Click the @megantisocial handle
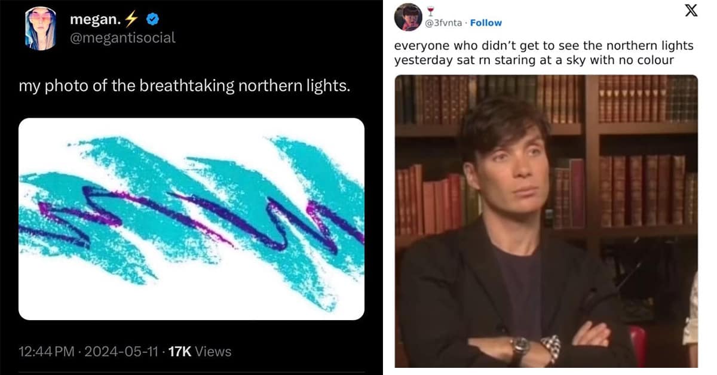717x375 pixels. tap(123, 37)
